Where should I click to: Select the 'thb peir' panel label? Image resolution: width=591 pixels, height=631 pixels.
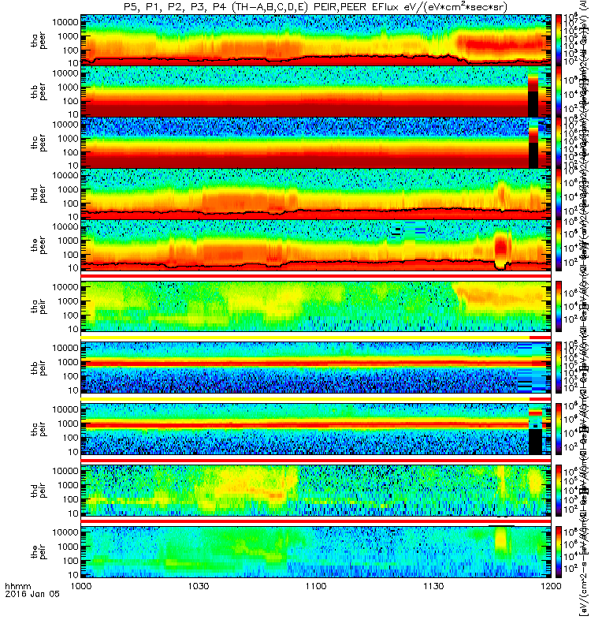[39, 368]
